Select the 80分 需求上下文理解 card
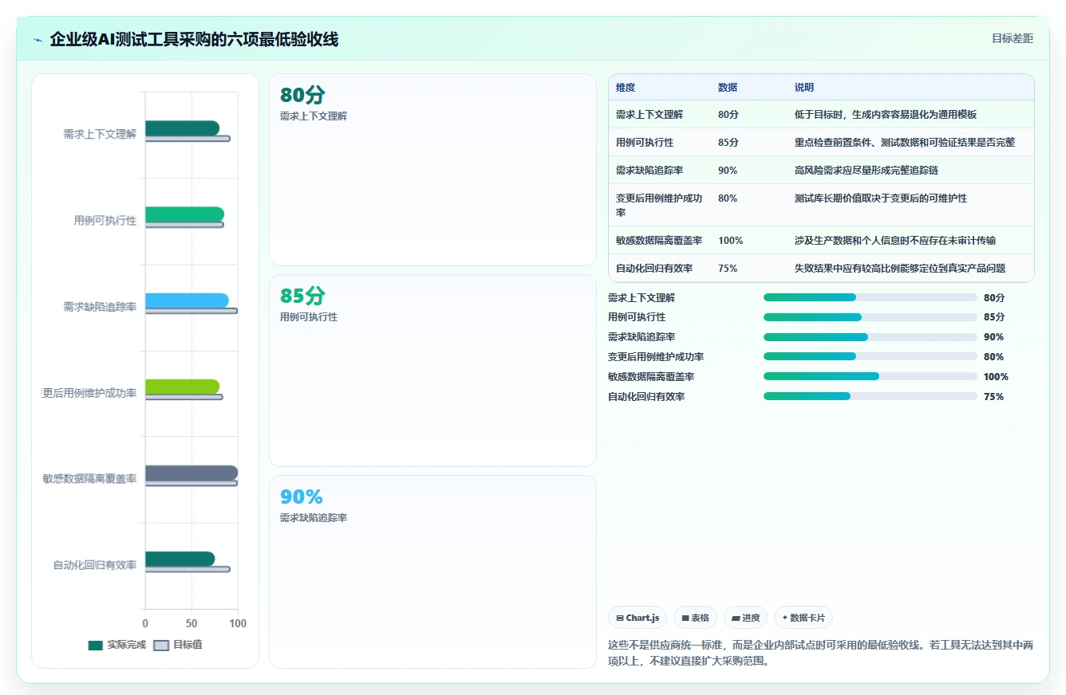1066x695 pixels. 432,170
